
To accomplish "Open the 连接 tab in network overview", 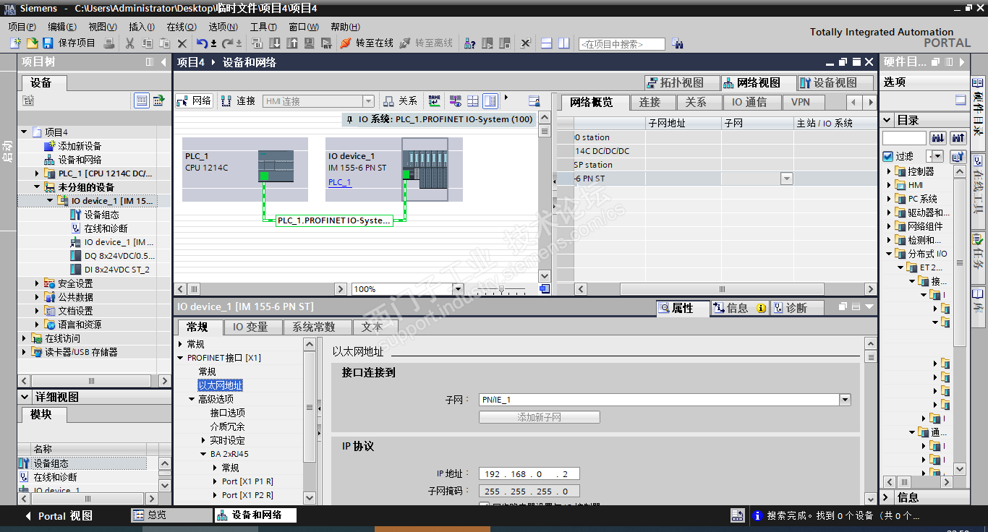I will coord(653,102).
